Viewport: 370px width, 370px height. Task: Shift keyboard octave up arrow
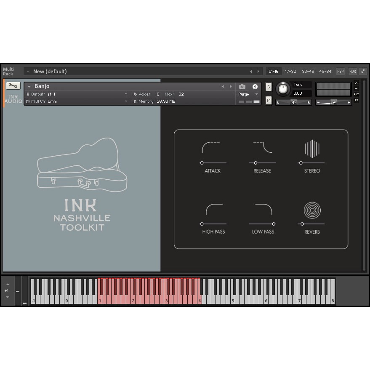pos(8,285)
